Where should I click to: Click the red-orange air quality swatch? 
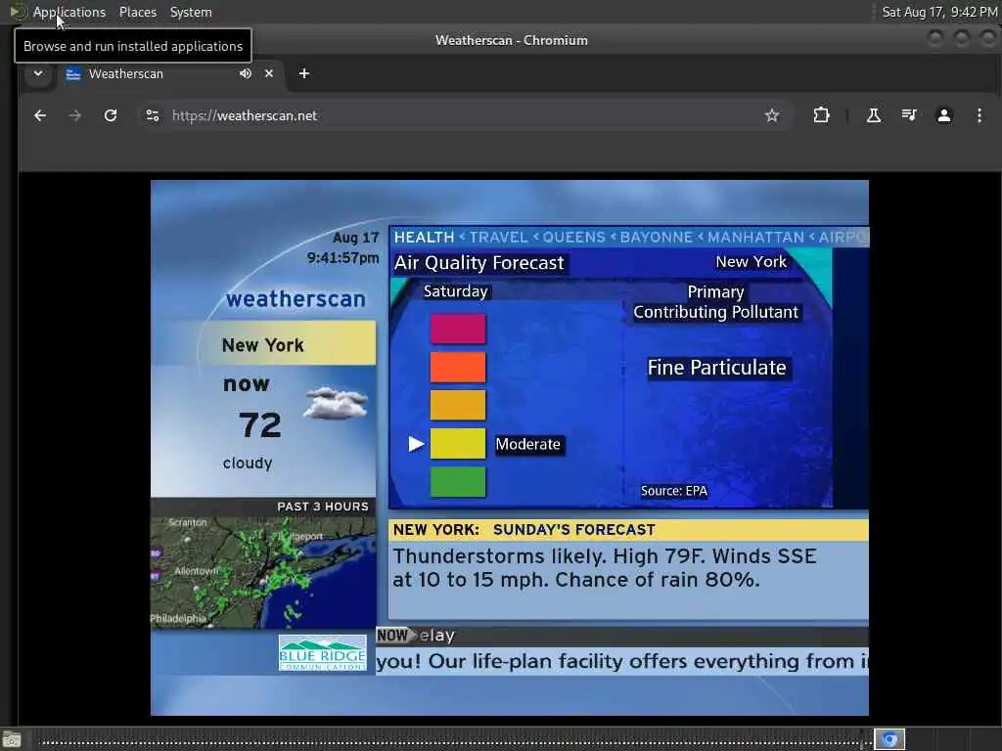(458, 368)
